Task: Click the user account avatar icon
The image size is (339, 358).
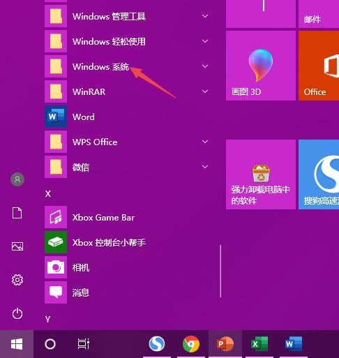Action: 17,179
